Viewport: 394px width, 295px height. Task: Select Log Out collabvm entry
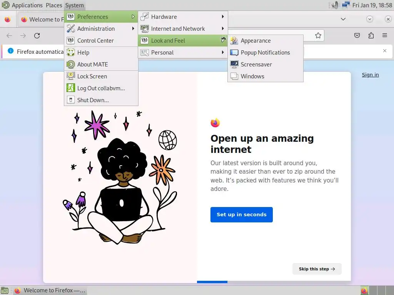[101, 88]
